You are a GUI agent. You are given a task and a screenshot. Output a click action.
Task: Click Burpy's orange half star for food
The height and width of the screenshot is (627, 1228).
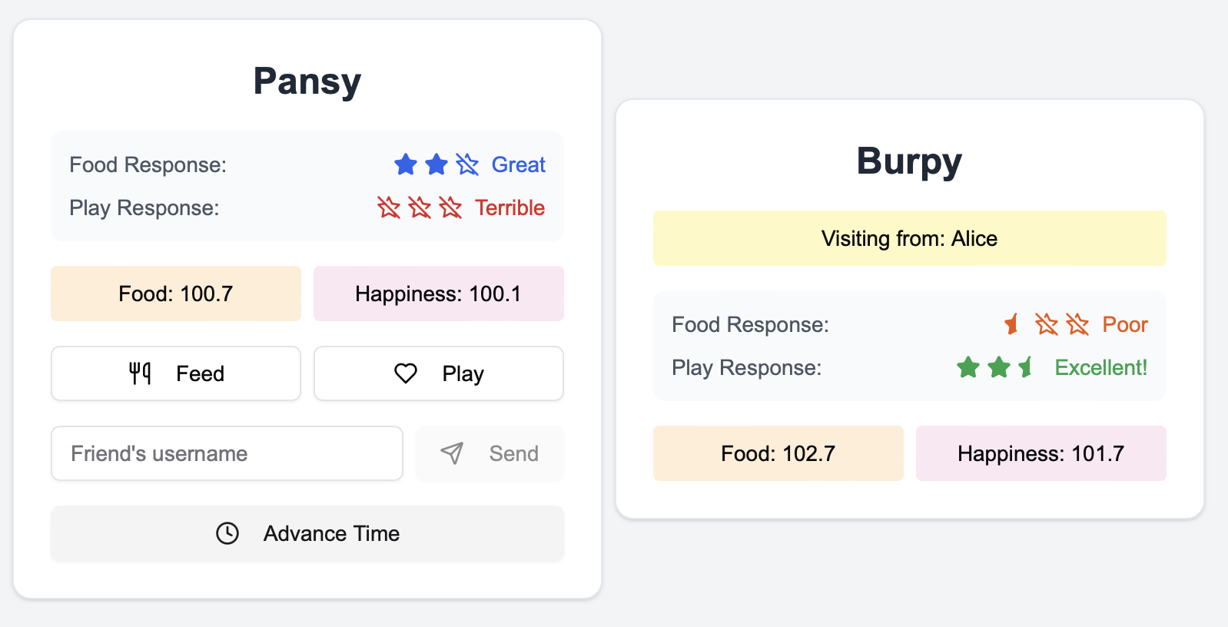coord(1013,324)
